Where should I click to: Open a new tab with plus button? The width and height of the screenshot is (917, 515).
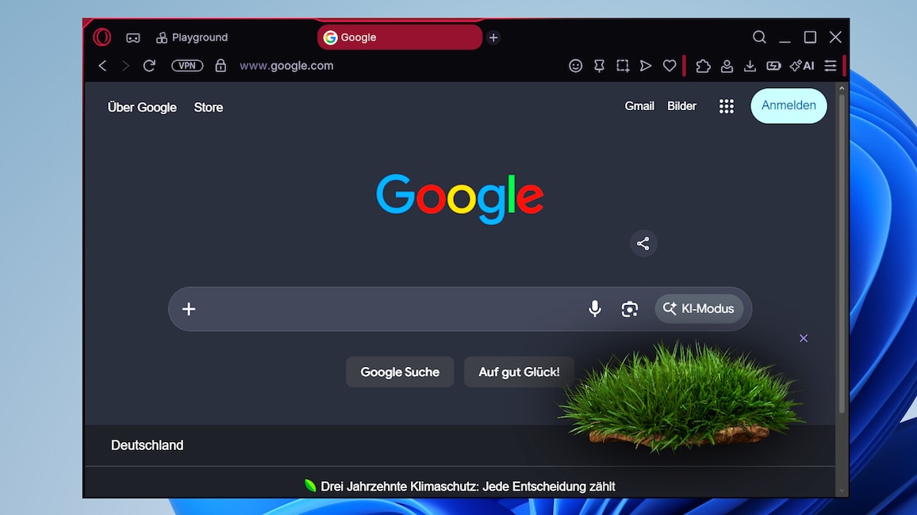[493, 37]
